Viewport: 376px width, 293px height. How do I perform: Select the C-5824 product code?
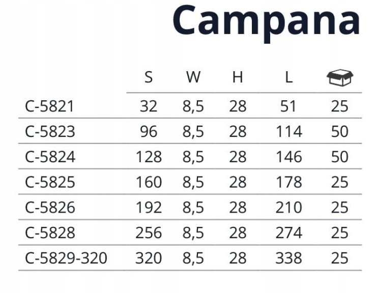pyautogui.click(x=50, y=157)
